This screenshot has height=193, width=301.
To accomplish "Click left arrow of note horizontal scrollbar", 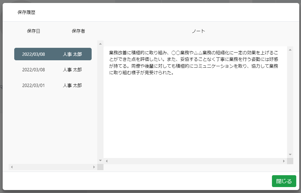I will pos(107,161).
